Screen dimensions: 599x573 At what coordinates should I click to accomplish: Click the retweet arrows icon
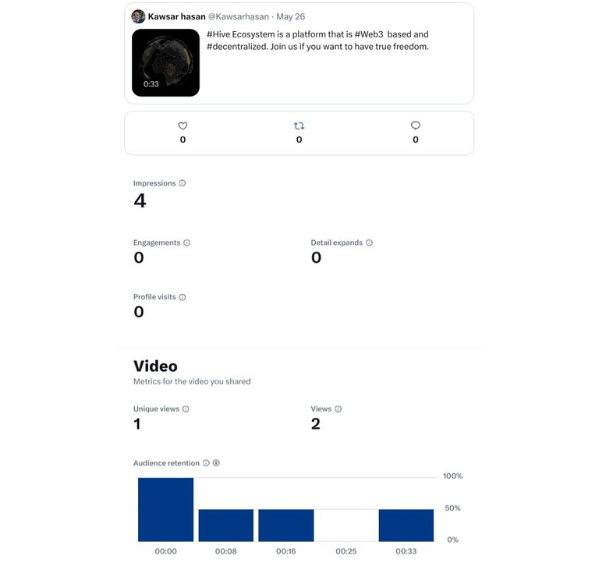coord(299,126)
